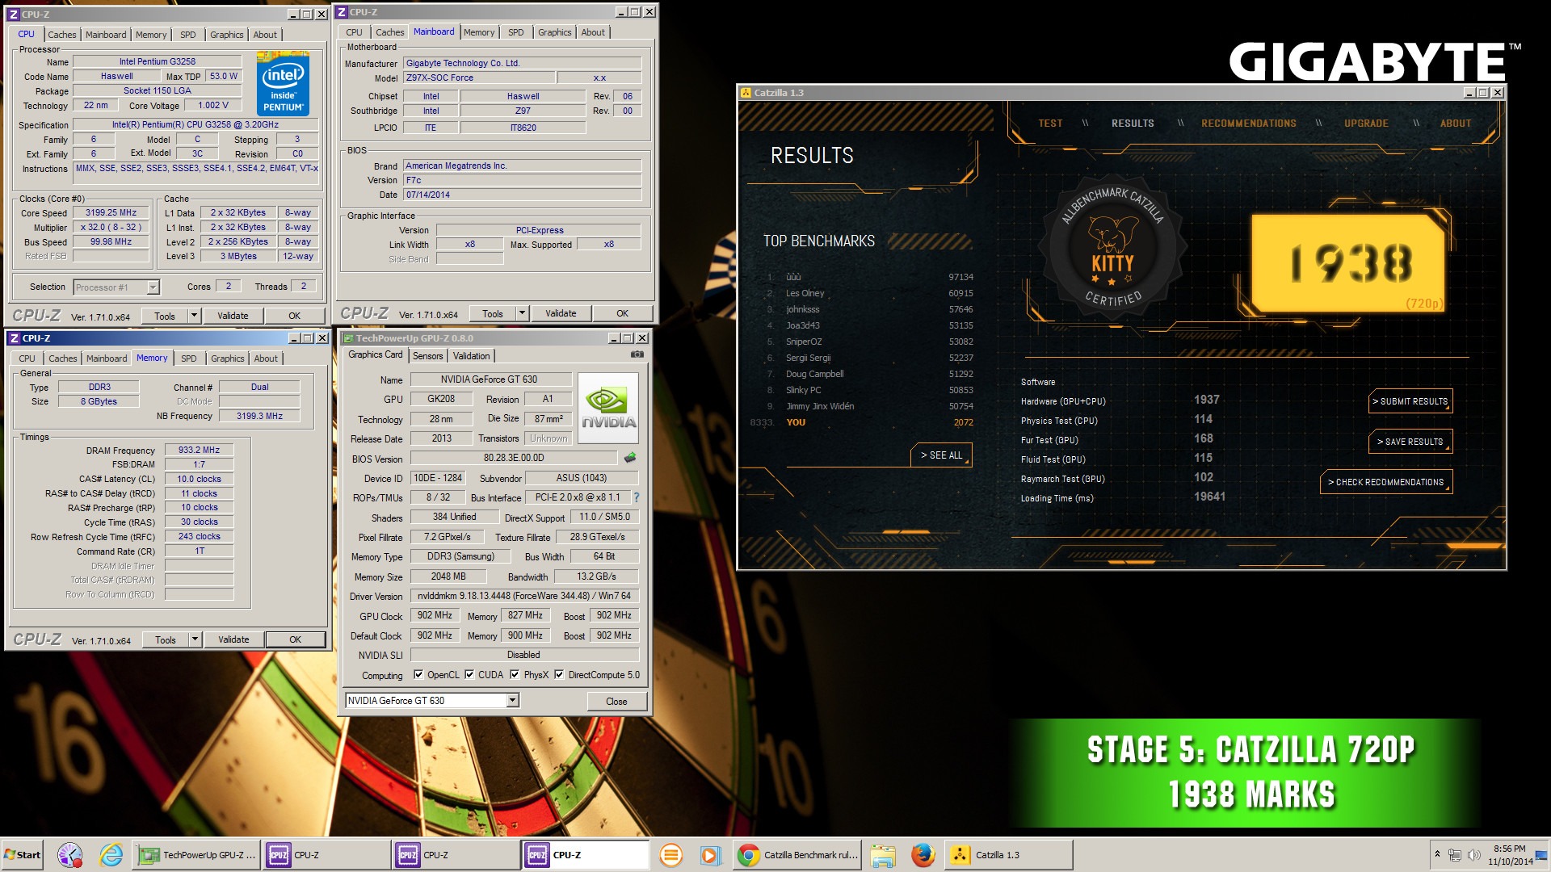This screenshot has width=1551, height=872.
Task: Click the taskbar clock showing 8:56 PM
Action: [x=1509, y=855]
